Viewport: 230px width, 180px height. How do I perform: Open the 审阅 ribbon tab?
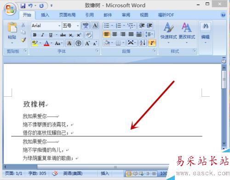point(126,15)
